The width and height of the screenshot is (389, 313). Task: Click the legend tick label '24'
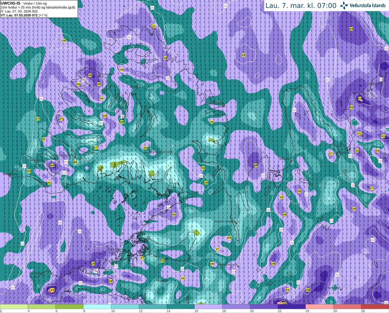pos(307,311)
